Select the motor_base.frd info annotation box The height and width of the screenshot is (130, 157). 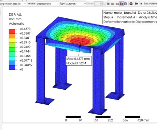point(130,17)
